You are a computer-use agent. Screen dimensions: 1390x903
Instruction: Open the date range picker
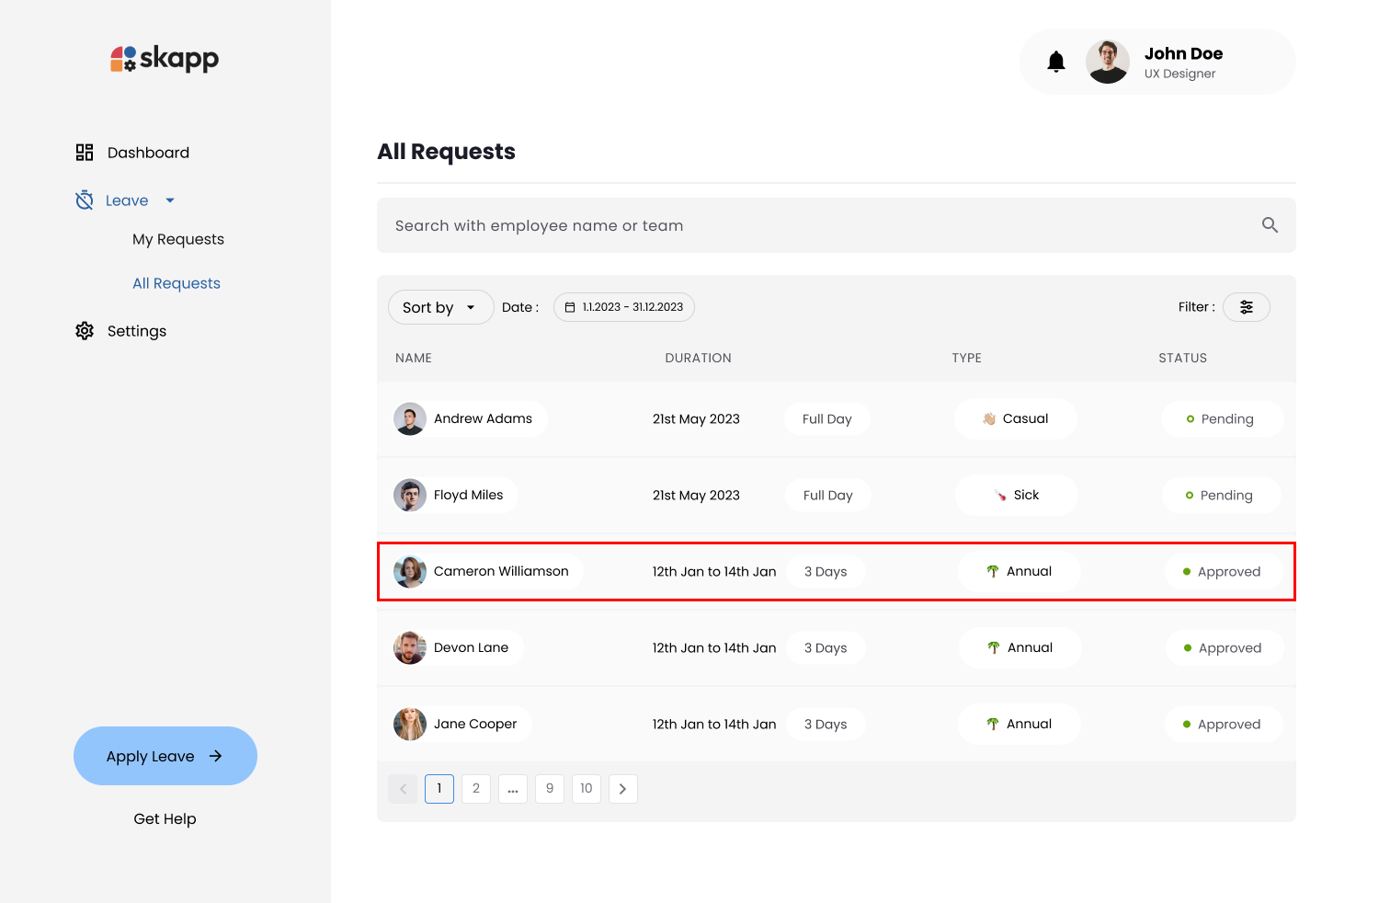click(623, 307)
